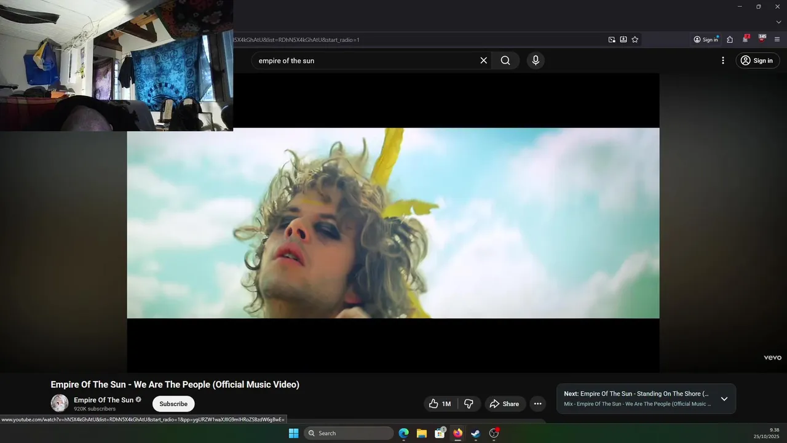Subscribe to Empire Of The Sun channel
Viewport: 787px width, 443px height.
173,404
